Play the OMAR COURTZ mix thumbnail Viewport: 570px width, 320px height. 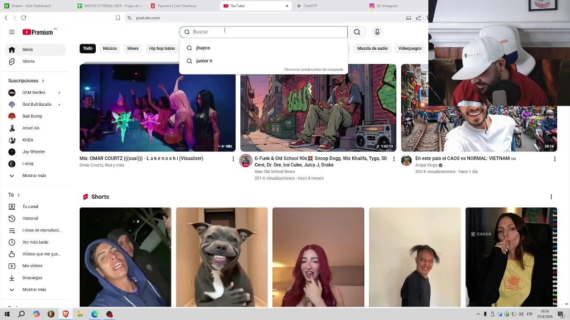click(157, 108)
